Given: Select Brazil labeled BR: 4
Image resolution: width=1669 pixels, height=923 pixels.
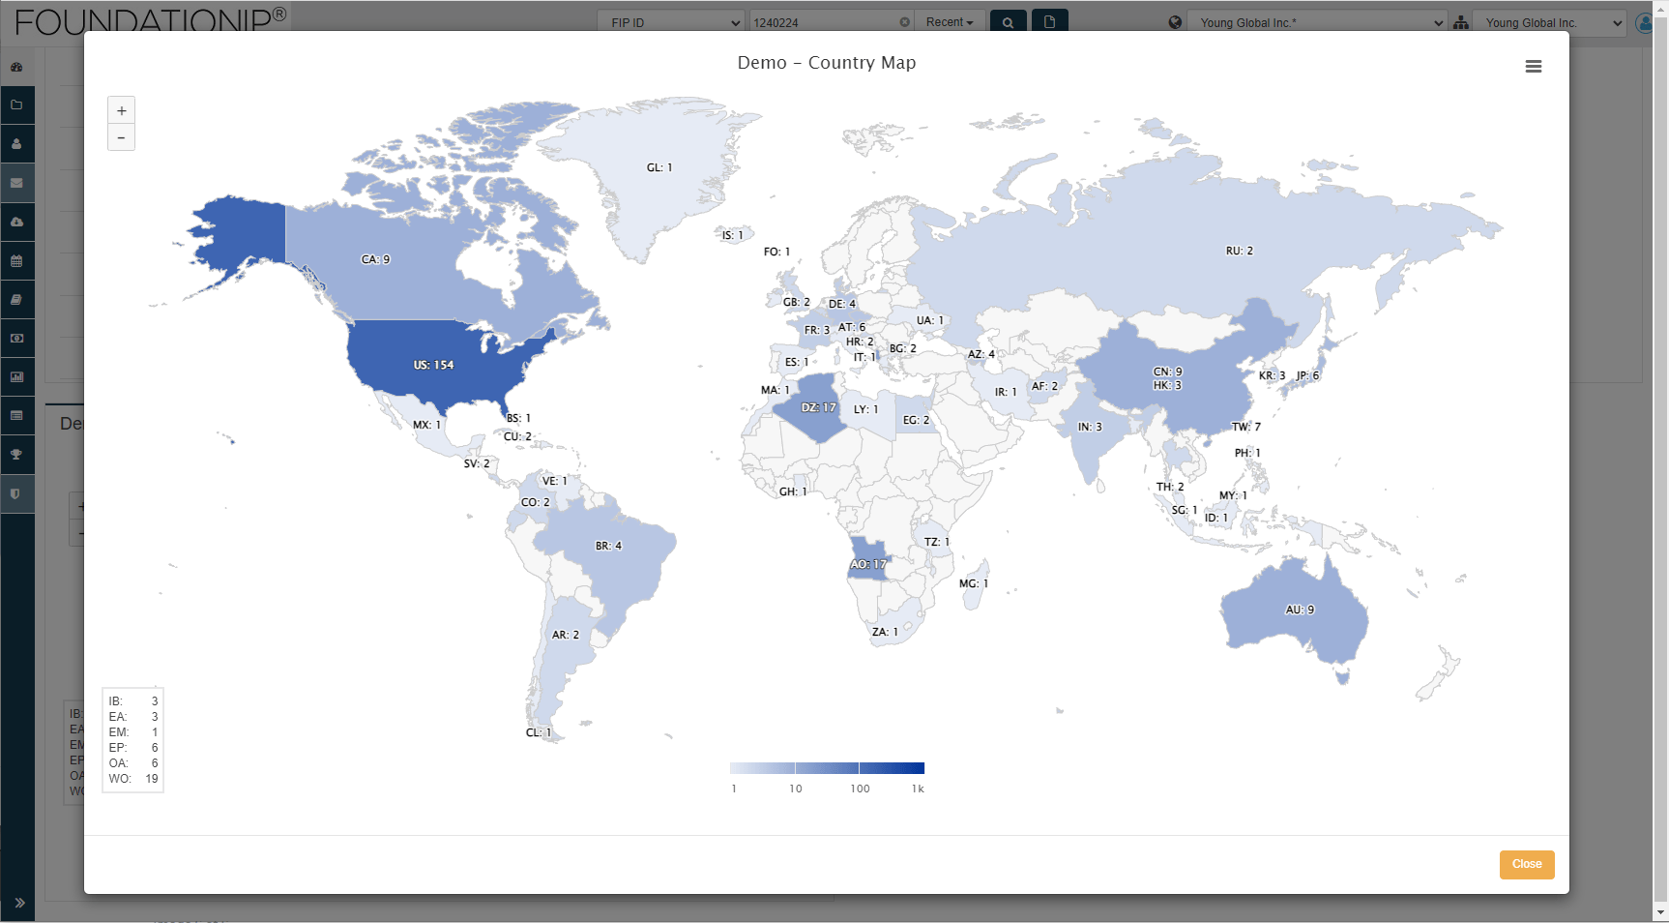Looking at the screenshot, I should click(x=609, y=546).
